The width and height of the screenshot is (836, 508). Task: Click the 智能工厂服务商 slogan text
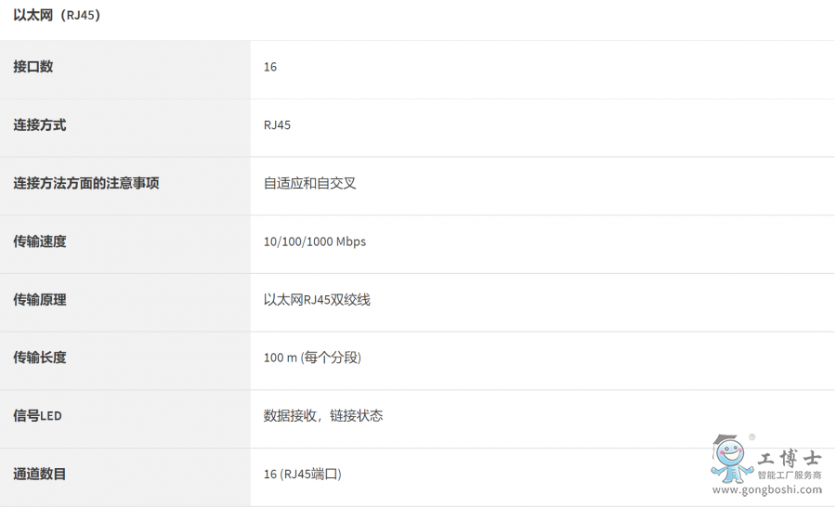[x=790, y=475]
